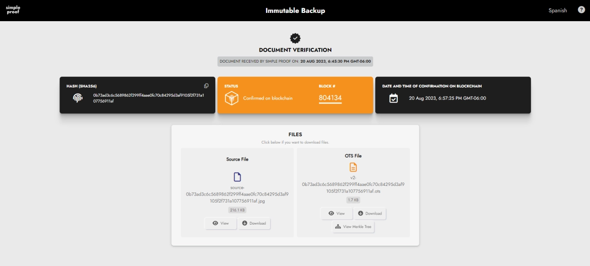Image resolution: width=590 pixels, height=266 pixels.
Task: Switch language to Spanish
Action: 558,11
